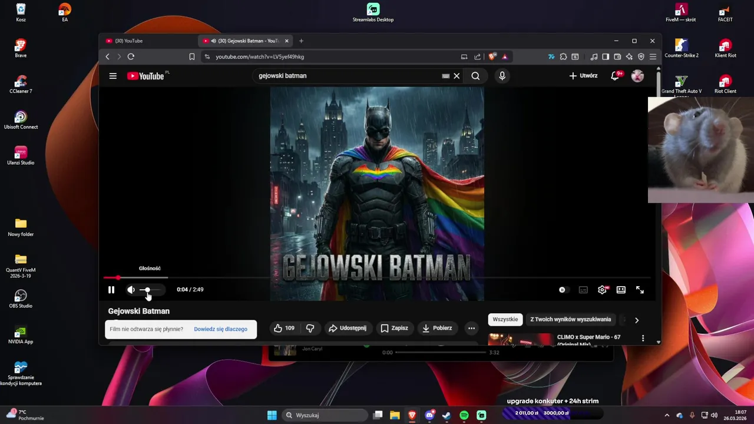Mute the video with the speaker icon

coord(131,290)
